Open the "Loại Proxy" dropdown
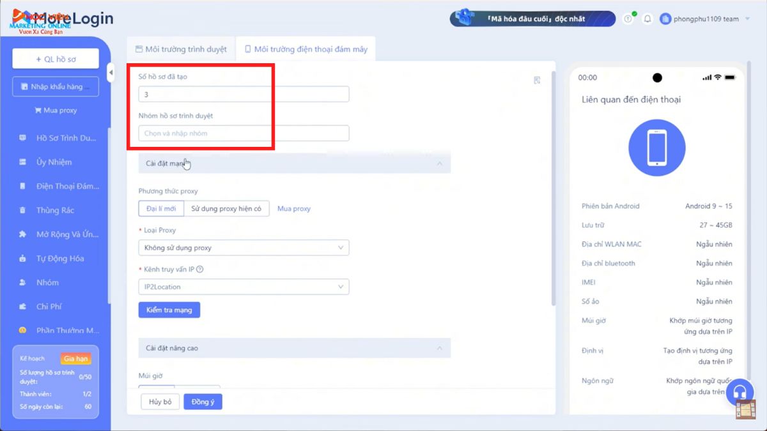The height and width of the screenshot is (431, 767). [244, 248]
